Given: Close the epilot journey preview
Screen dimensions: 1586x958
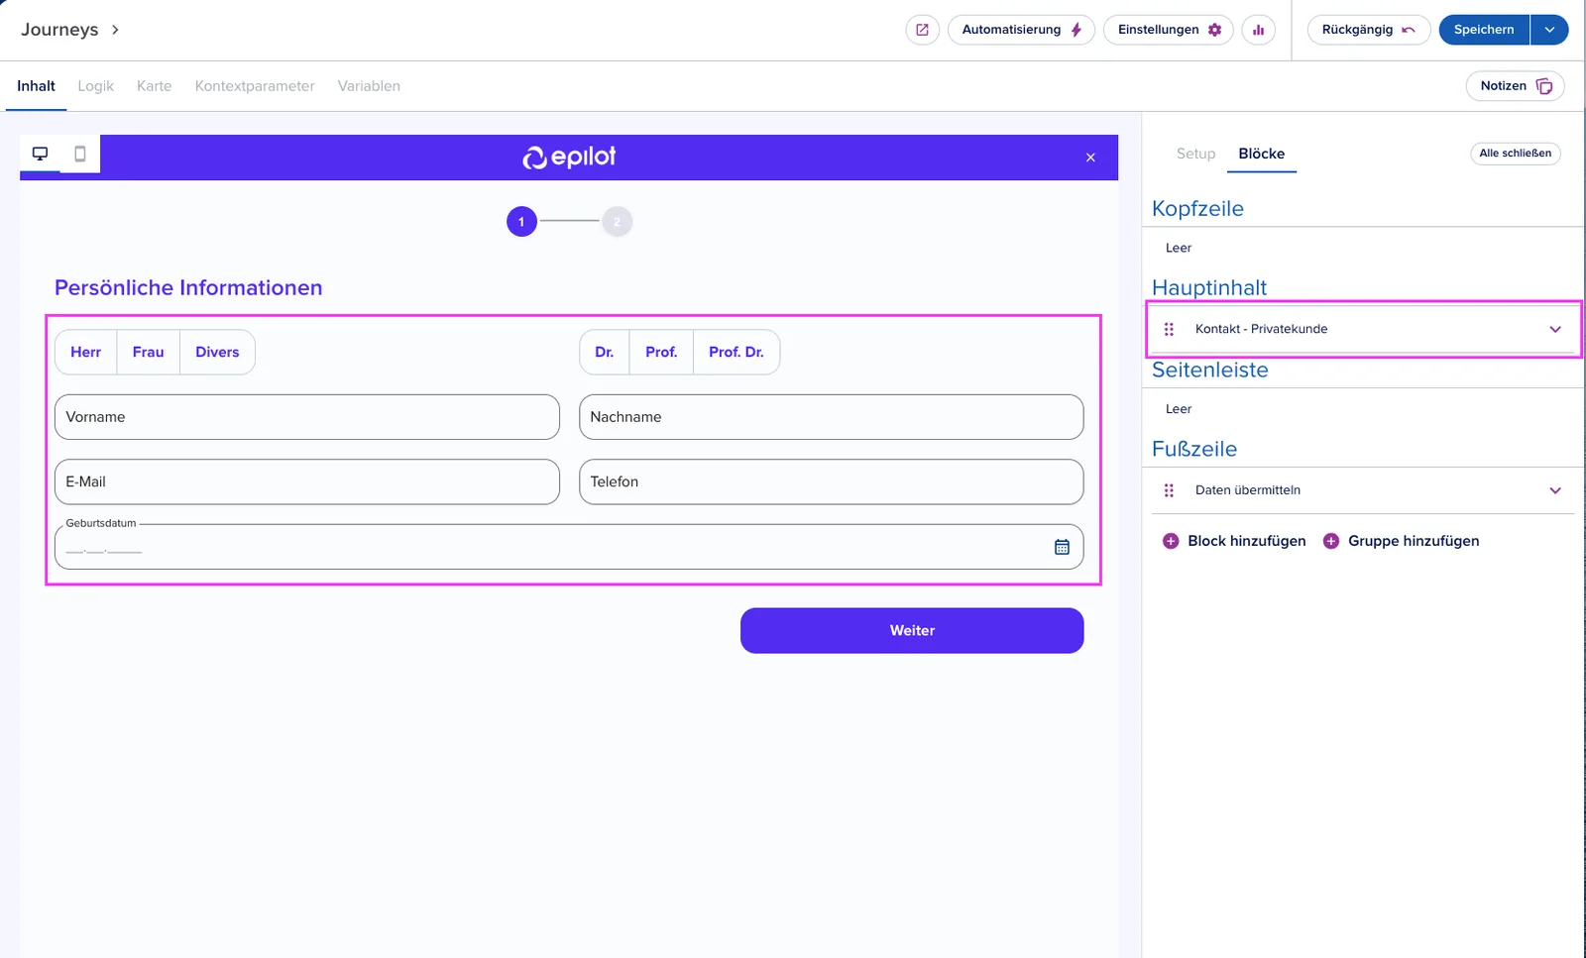Looking at the screenshot, I should [x=1090, y=158].
